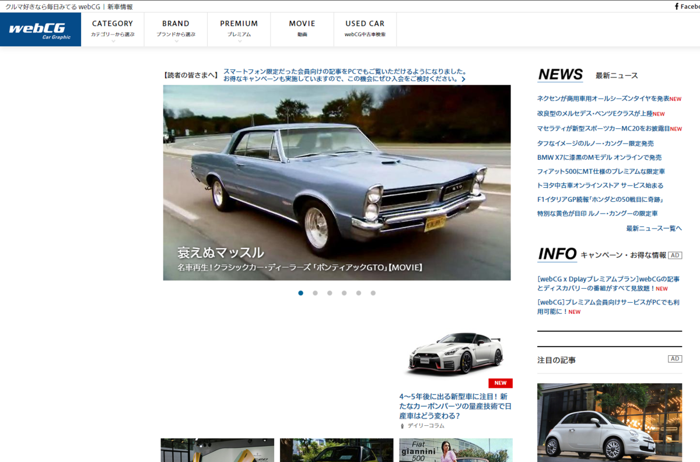Open the Pontiac GTO hero slide image
This screenshot has height=462, width=700.
pos(337,183)
